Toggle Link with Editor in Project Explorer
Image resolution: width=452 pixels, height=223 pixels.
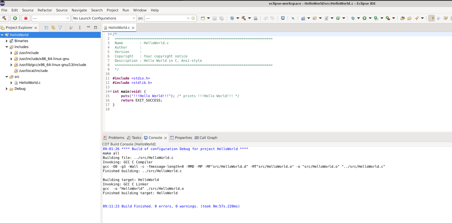[x=53, y=28]
